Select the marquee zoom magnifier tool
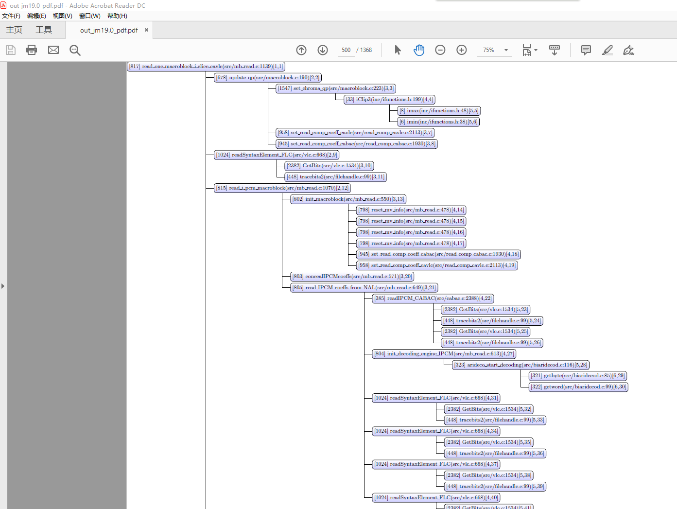The image size is (677, 509). (x=74, y=50)
